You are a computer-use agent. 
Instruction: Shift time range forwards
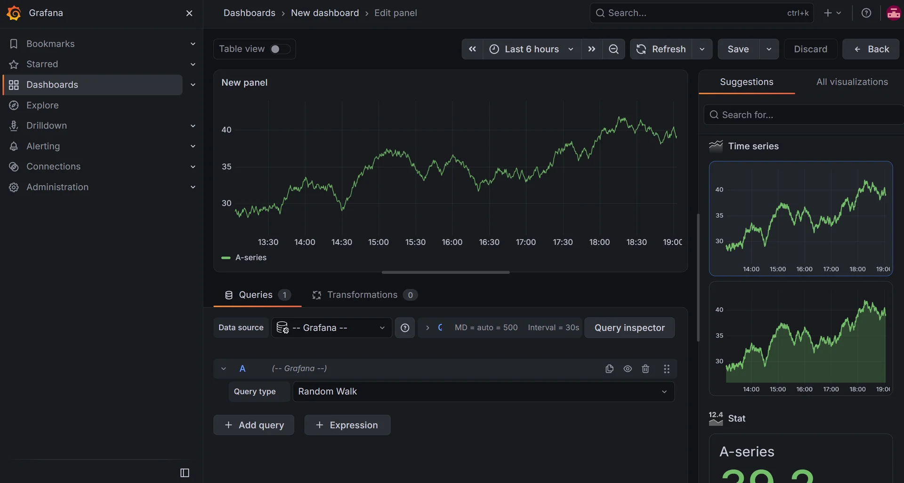[x=592, y=49]
